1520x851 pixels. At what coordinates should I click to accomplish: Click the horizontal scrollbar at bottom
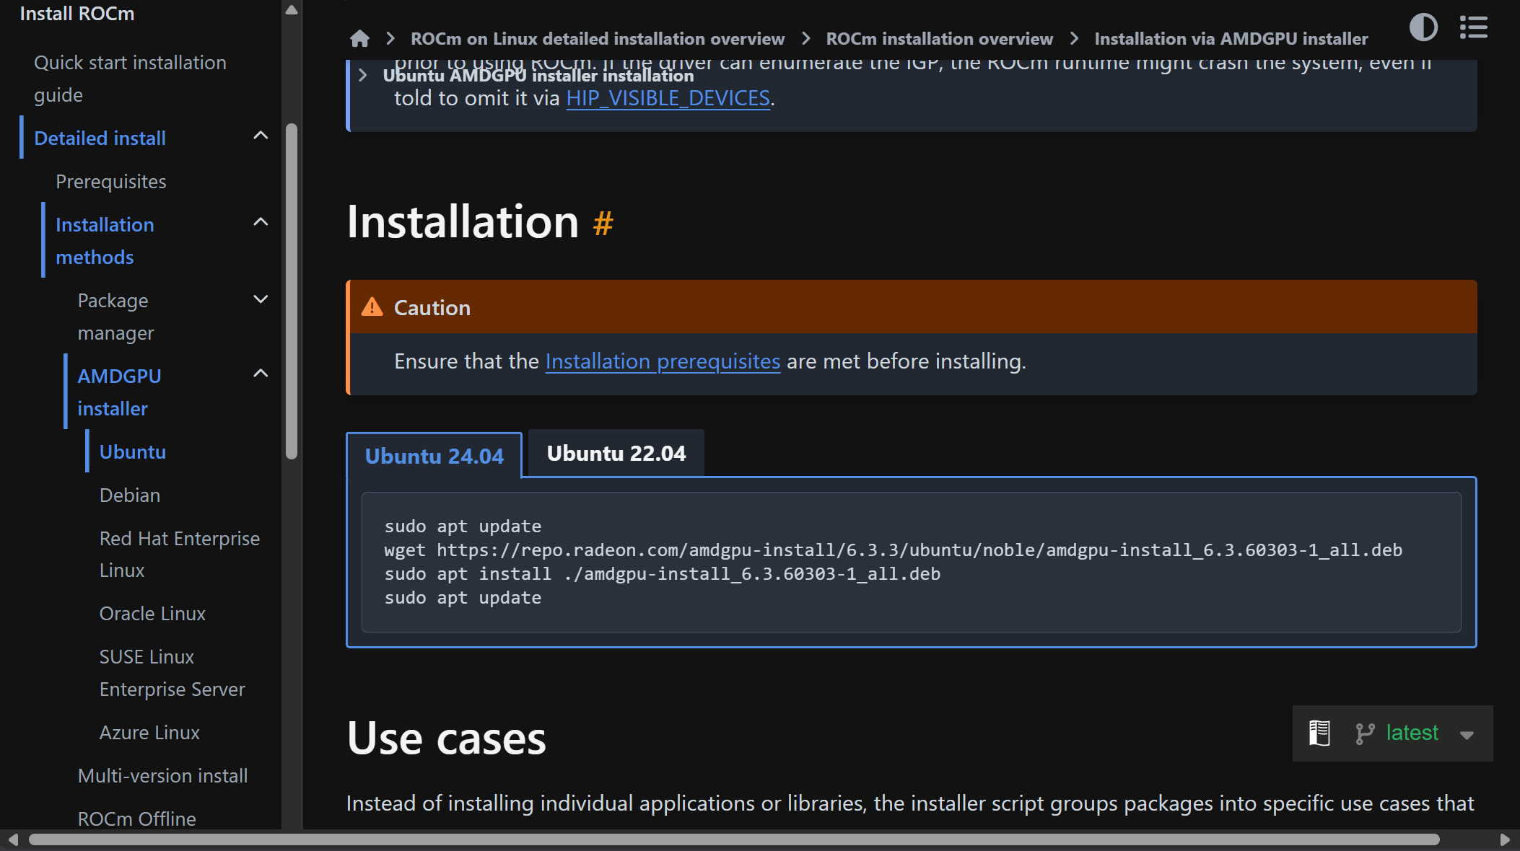point(733,839)
